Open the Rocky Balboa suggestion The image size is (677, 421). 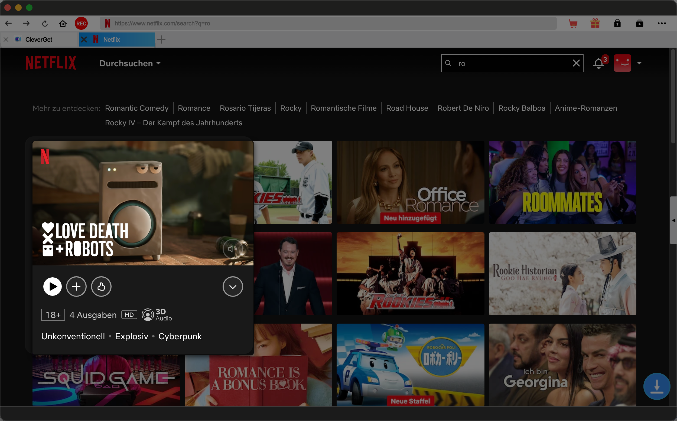click(x=522, y=108)
